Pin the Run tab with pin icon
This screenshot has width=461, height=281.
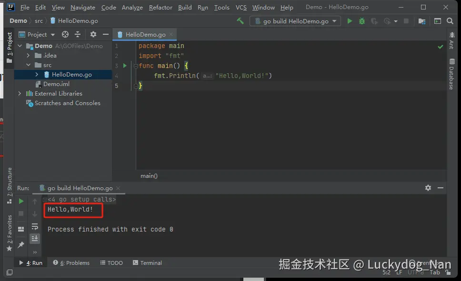[x=21, y=244]
